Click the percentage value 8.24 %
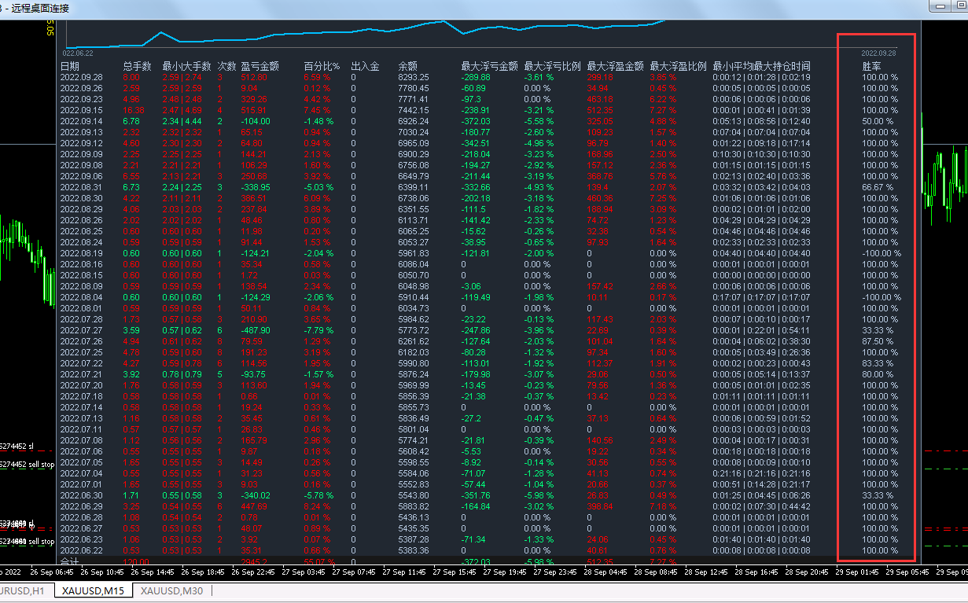 tap(317, 506)
